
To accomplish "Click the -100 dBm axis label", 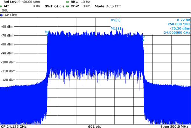I will click(x=8, y=62).
